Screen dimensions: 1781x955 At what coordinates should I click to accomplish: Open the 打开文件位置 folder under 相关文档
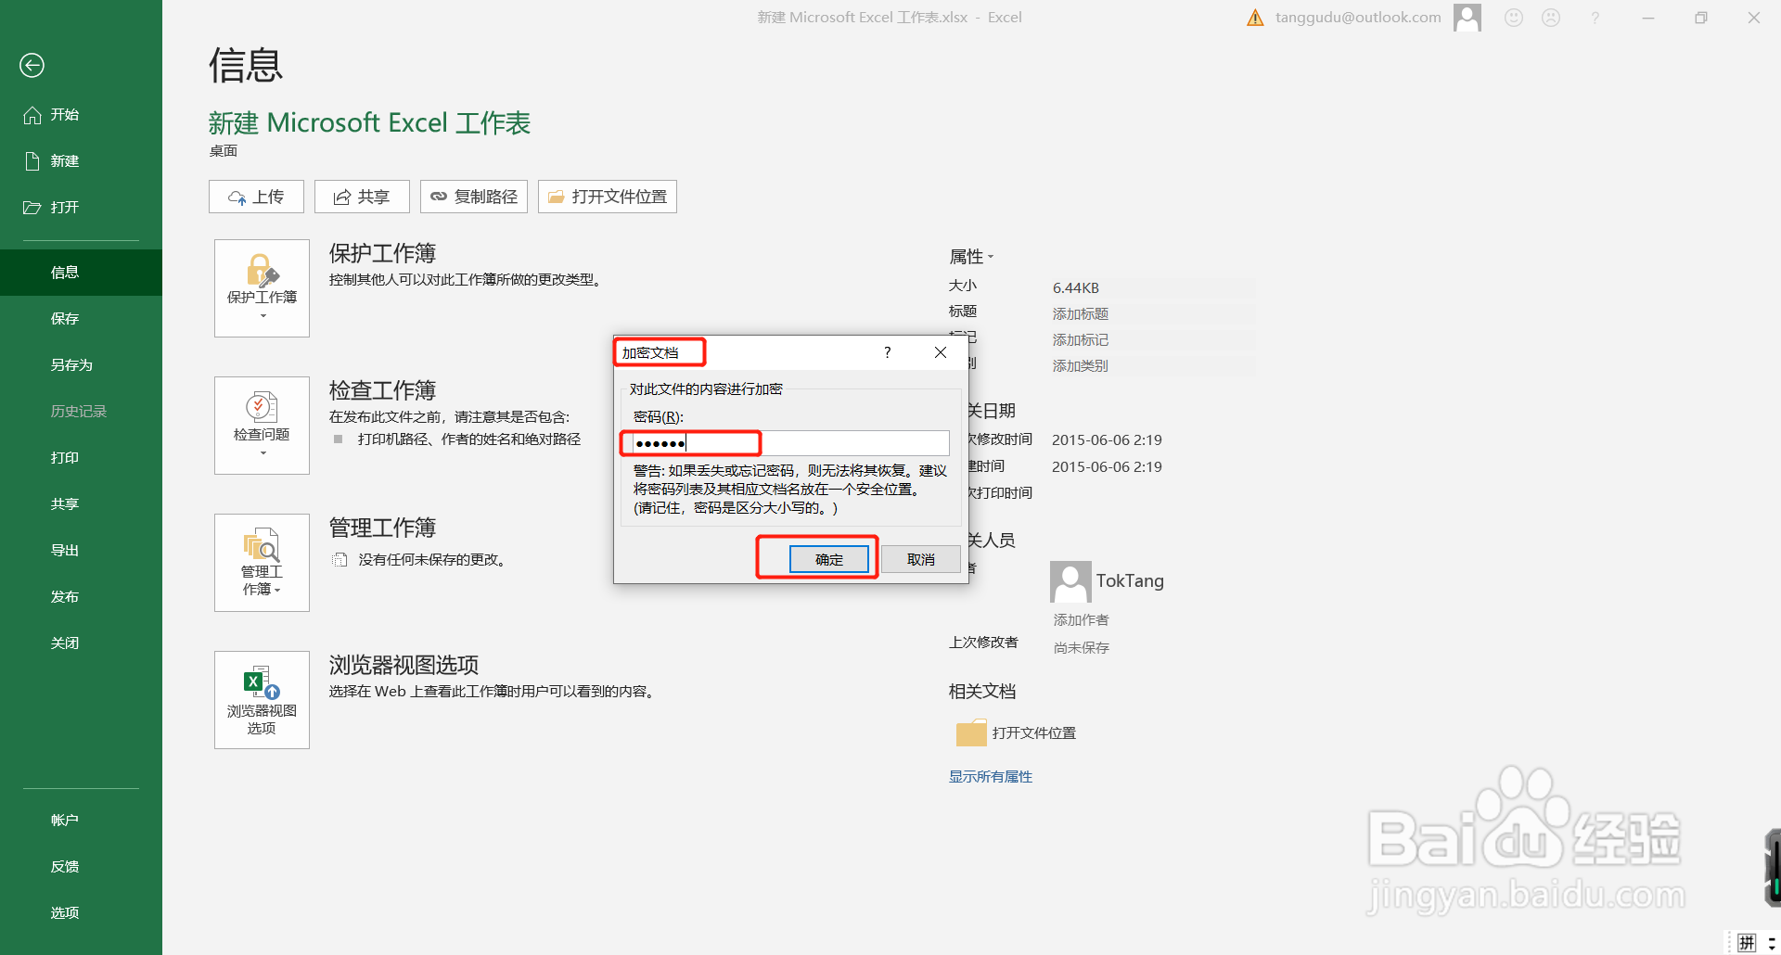(1017, 733)
